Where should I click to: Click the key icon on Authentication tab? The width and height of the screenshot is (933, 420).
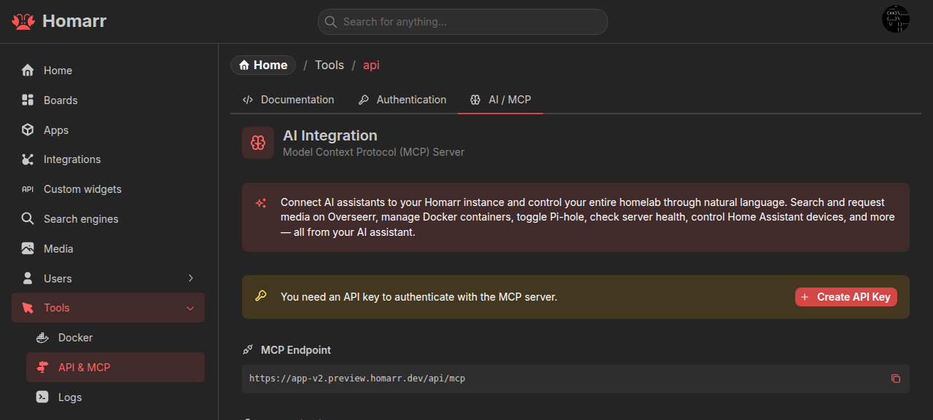pyautogui.click(x=364, y=100)
